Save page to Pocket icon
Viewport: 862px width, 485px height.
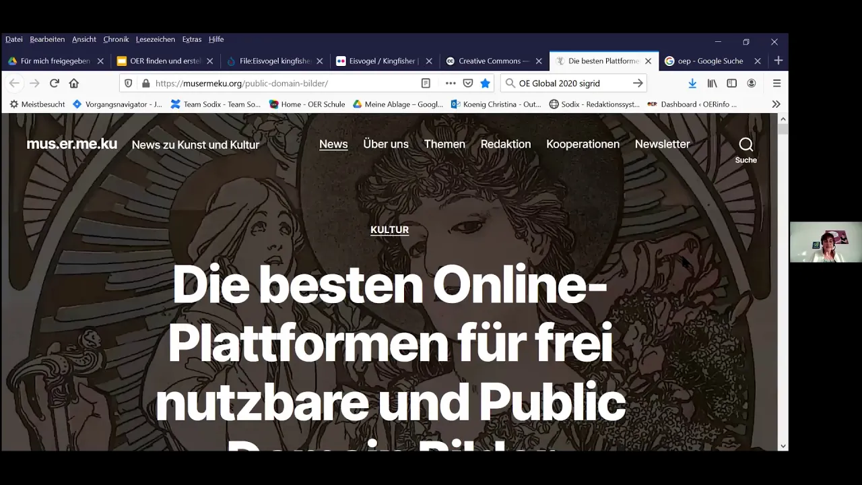(468, 83)
